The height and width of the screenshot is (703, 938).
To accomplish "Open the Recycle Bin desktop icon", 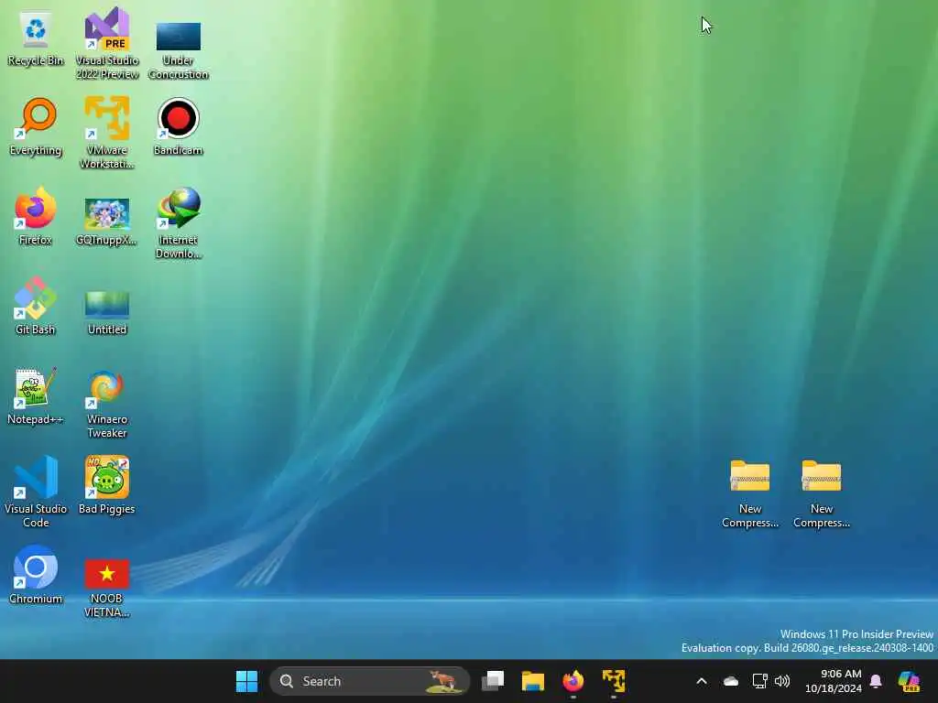I will coord(36,38).
